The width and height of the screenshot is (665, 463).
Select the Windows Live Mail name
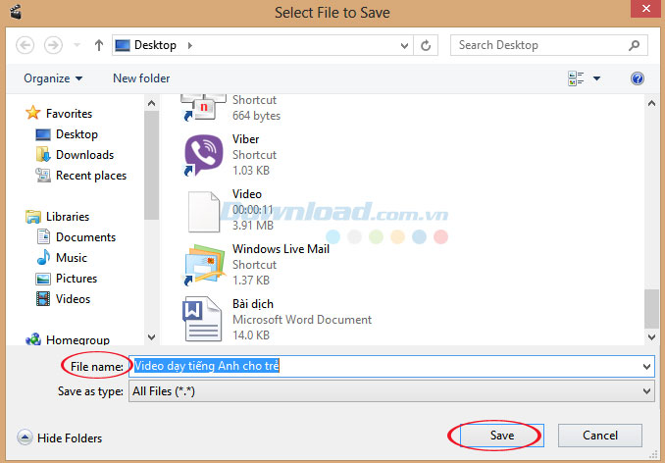click(x=281, y=249)
